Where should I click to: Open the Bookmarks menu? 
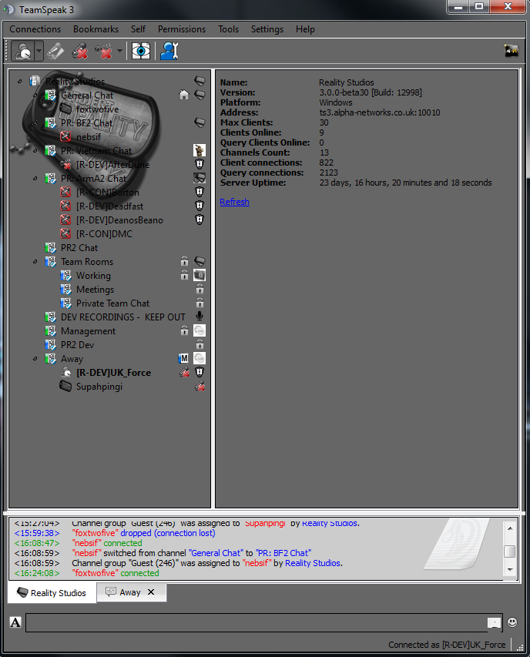coord(96,29)
